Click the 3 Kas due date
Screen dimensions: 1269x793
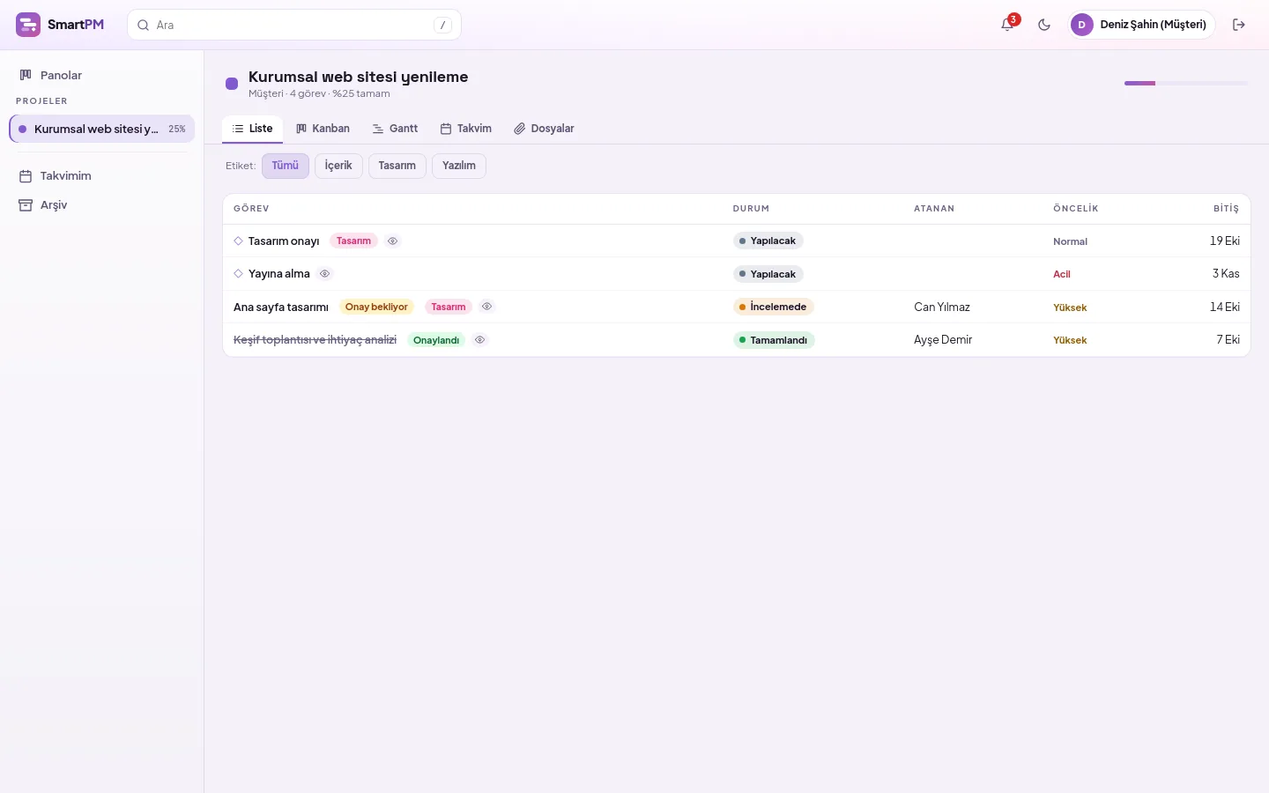pos(1226,274)
